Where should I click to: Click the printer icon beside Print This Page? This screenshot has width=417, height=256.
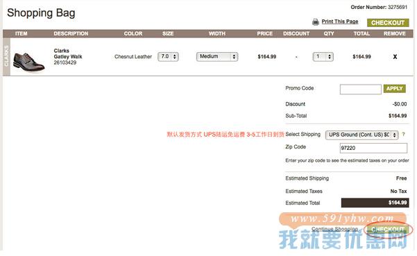316,22
